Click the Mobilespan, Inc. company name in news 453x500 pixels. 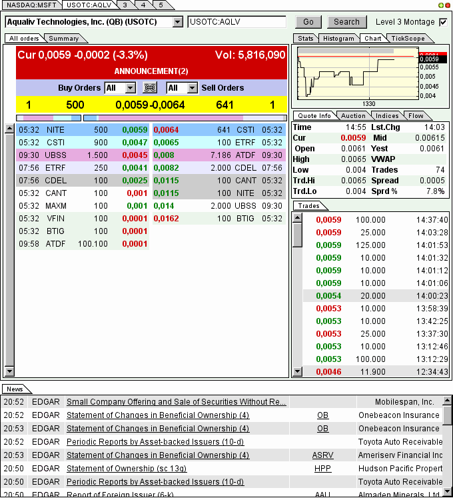(404, 402)
